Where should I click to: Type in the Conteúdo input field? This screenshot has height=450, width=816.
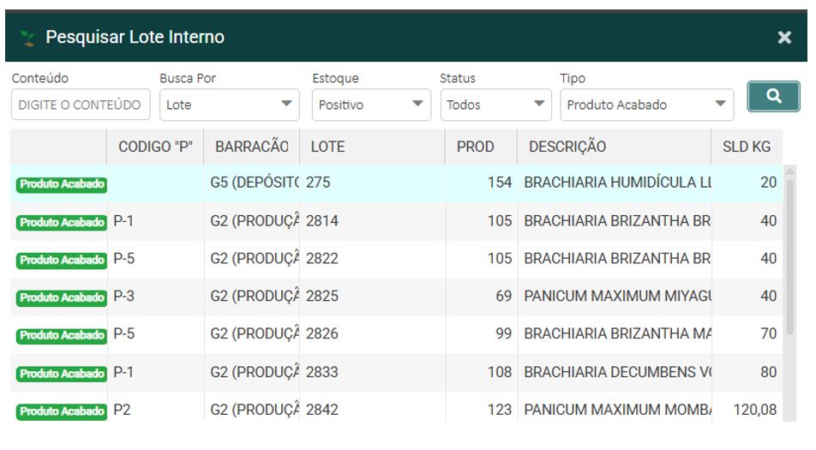click(81, 105)
